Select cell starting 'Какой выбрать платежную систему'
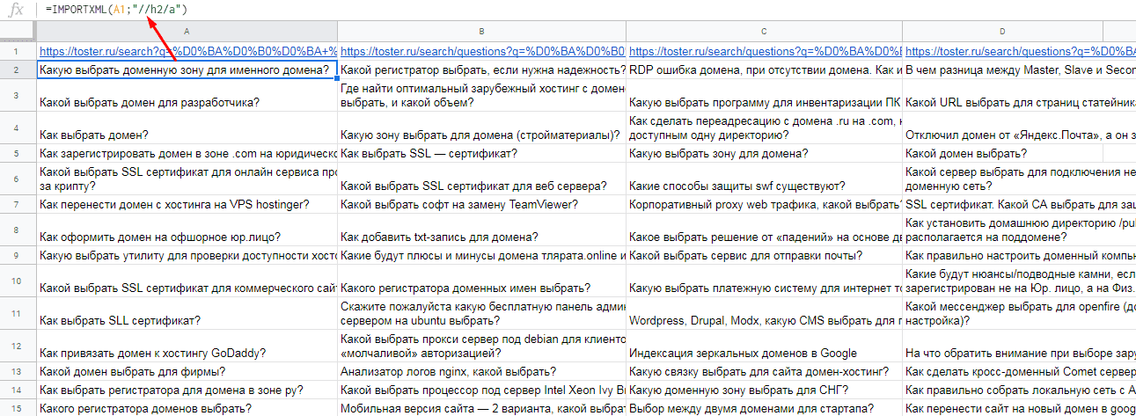Screen dimensions: 1136x416 (765, 281)
